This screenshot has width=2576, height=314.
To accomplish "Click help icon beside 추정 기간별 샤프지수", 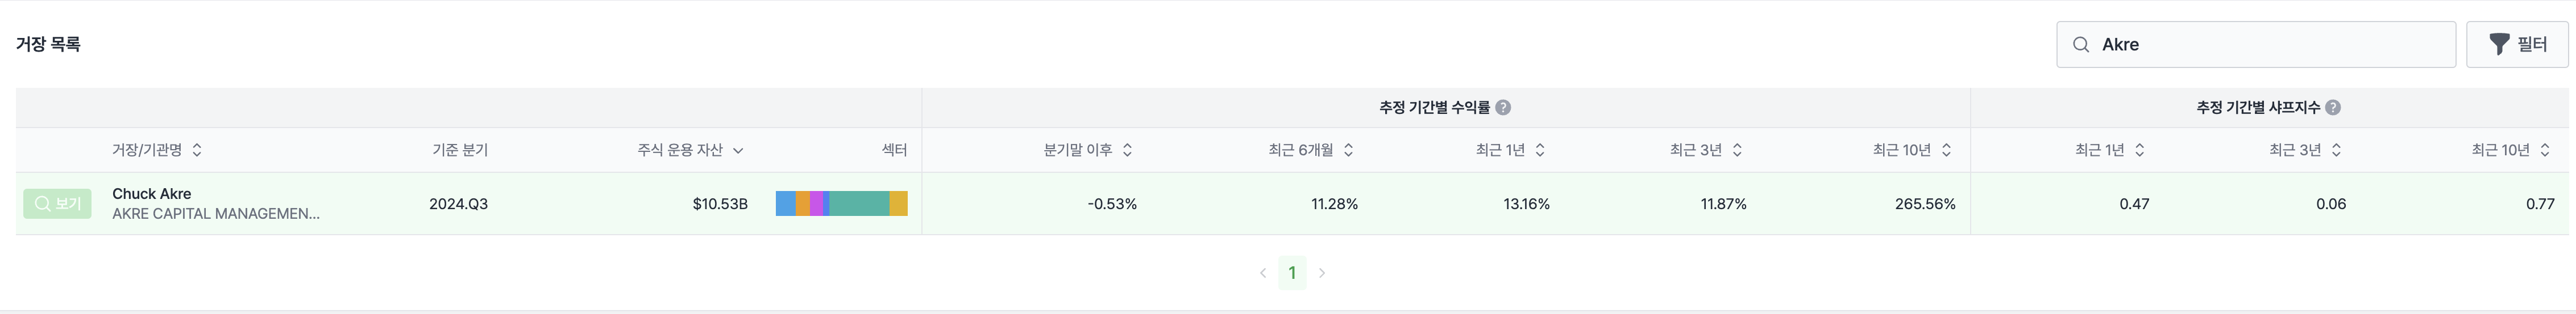I will tap(2333, 108).
